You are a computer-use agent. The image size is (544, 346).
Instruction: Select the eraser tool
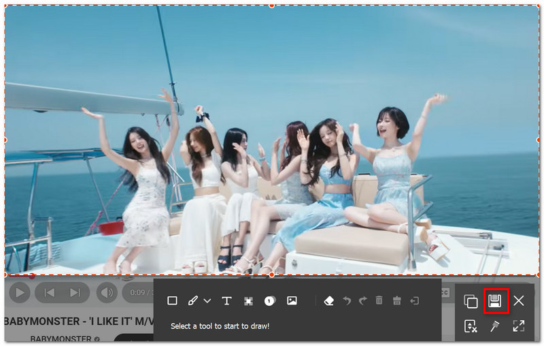[328, 301]
